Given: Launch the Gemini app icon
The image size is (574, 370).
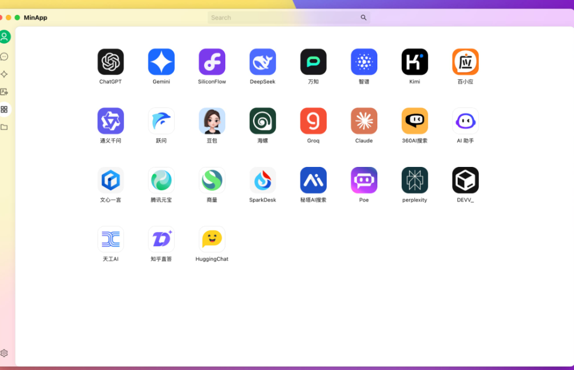Looking at the screenshot, I should click(161, 62).
